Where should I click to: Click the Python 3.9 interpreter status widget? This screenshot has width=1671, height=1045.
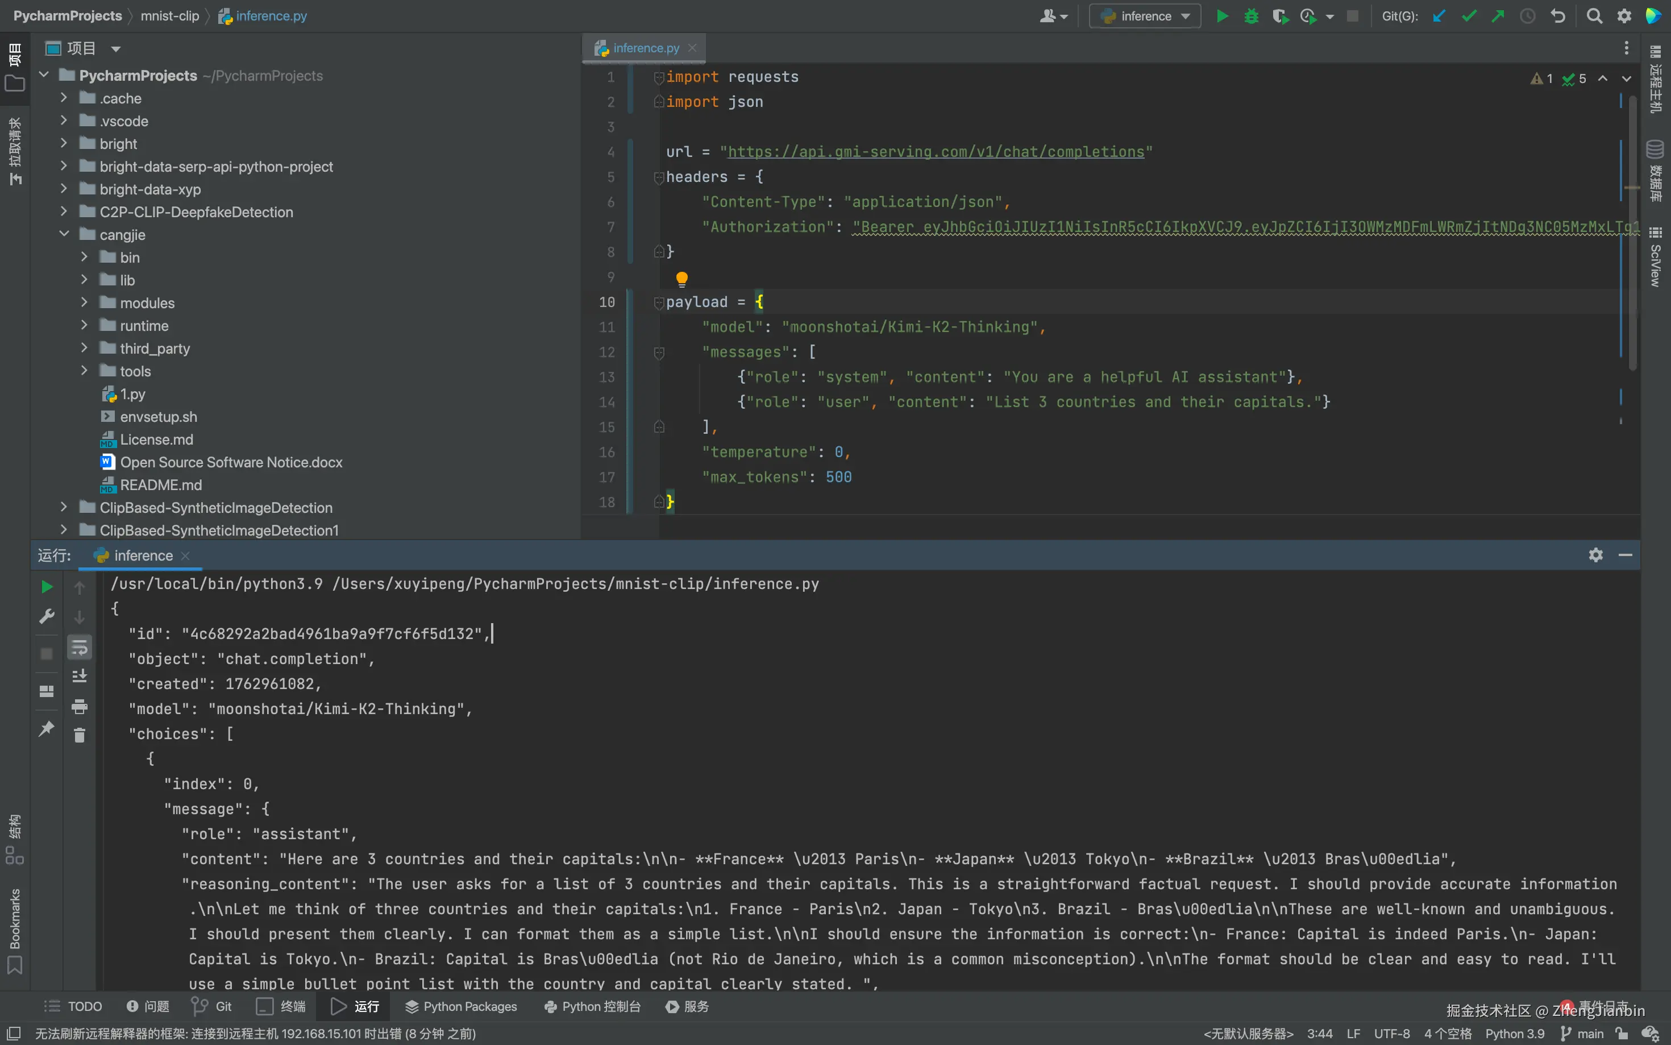[1514, 1033]
